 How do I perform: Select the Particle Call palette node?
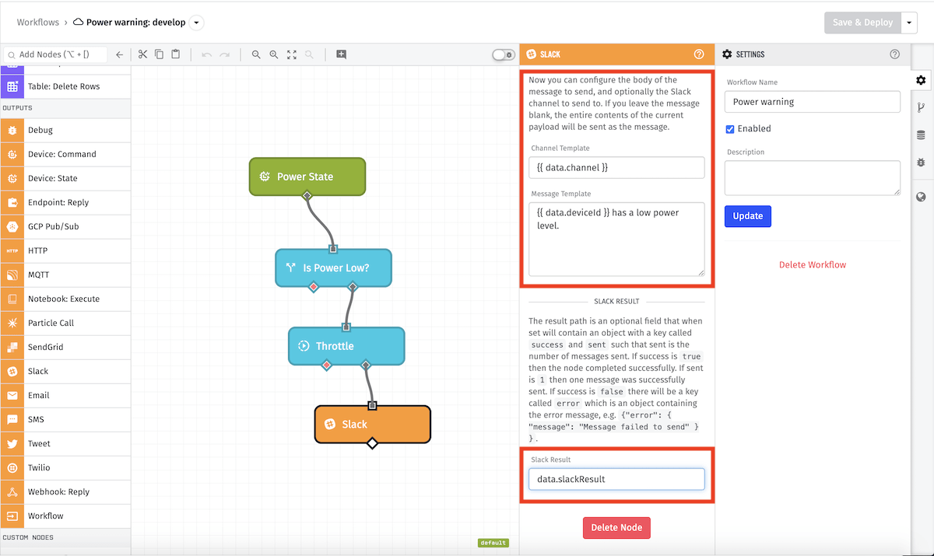65,323
